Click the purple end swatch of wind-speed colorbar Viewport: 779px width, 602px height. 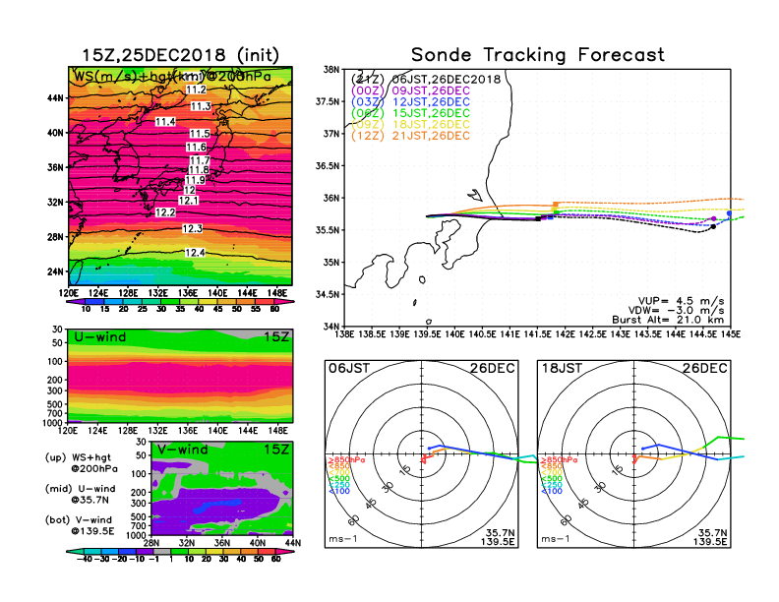75,302
